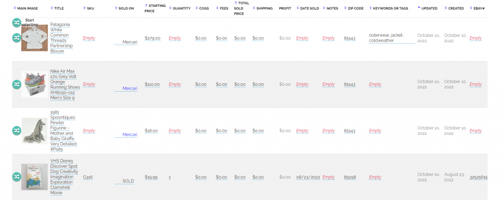Edit the $110.00 starting price

coord(152,84)
